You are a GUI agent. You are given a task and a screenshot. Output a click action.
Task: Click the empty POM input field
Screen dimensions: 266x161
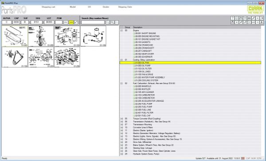coord(59,23)
